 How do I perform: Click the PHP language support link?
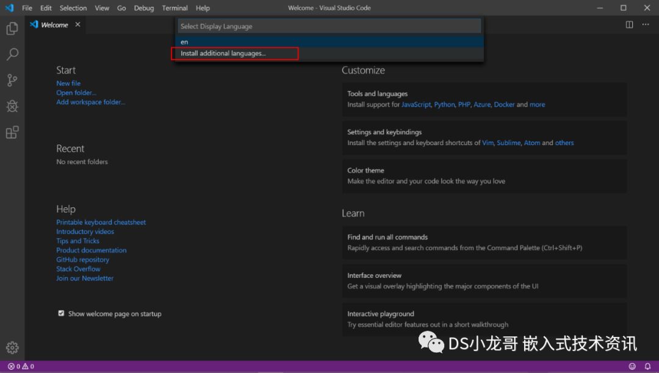click(x=464, y=104)
